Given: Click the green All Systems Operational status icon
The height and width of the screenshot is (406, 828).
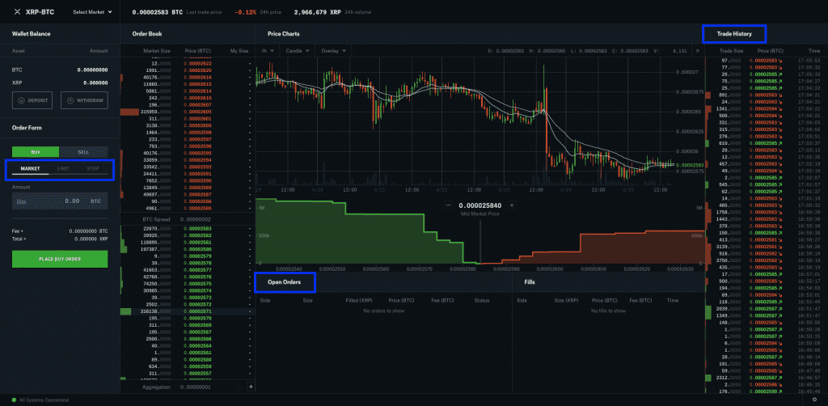Looking at the screenshot, I should 14,400.
